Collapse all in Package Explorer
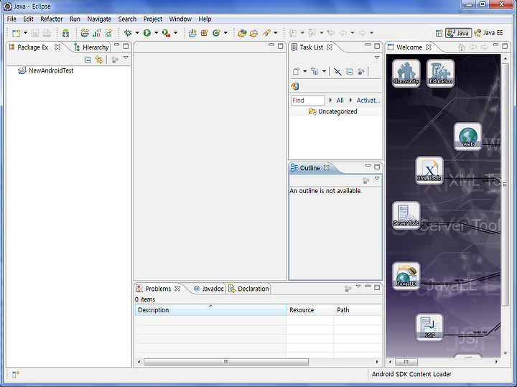517x387 pixels. pyautogui.click(x=88, y=60)
